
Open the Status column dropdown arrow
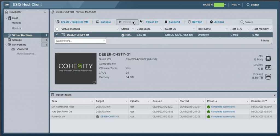[133, 29]
